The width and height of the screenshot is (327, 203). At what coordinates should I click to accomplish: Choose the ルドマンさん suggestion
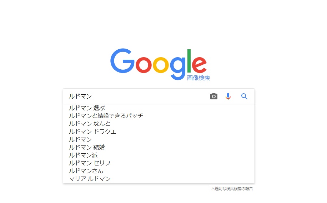86,171
